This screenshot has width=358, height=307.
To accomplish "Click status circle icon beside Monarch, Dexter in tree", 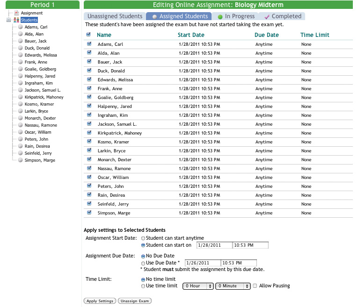I will (21, 118).
